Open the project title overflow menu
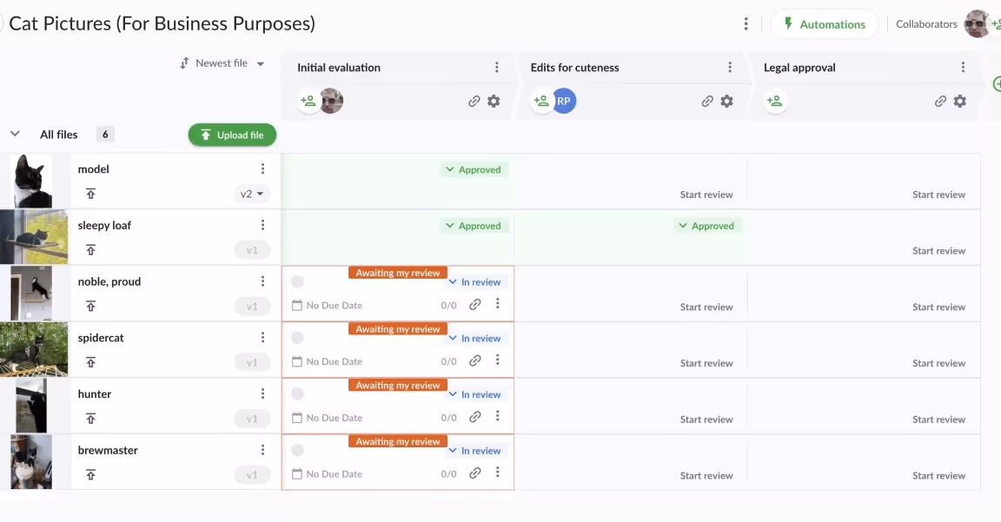This screenshot has height=522, width=1001. tap(746, 23)
